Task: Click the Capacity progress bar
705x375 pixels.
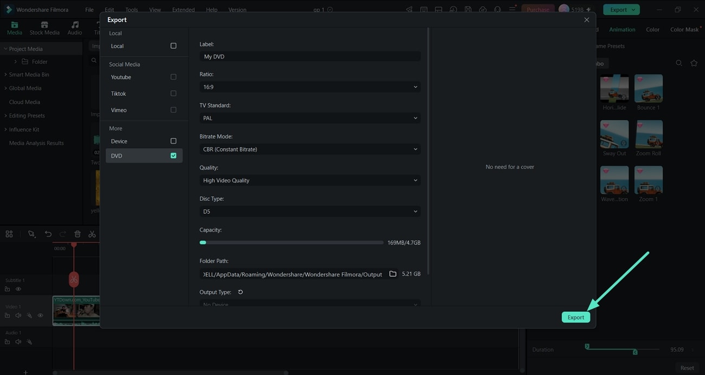Action: coord(291,242)
